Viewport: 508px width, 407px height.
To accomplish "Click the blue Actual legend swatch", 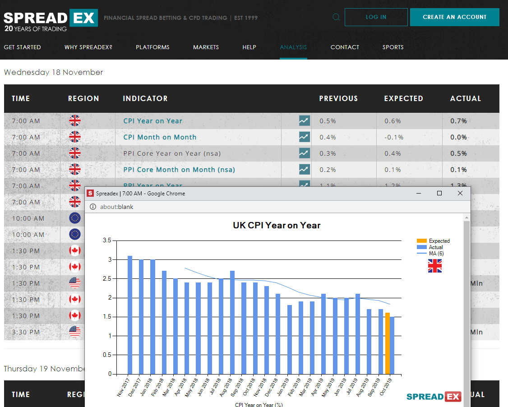I will [x=421, y=247].
